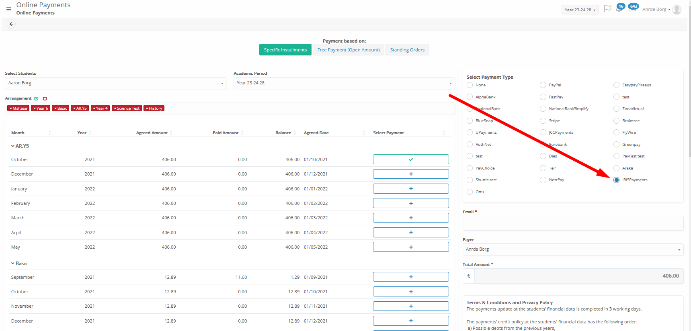Switch to Standing Orders tab

(x=407, y=50)
